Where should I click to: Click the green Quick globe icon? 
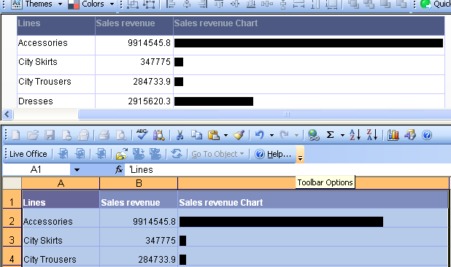pos(425,4)
